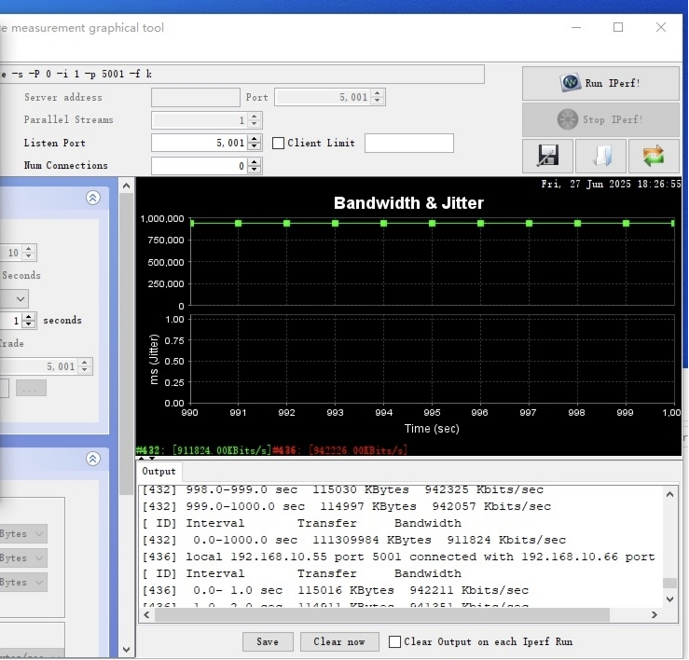The image size is (689, 660).
Task: Enable the Client Limit checkbox
Action: (x=278, y=144)
